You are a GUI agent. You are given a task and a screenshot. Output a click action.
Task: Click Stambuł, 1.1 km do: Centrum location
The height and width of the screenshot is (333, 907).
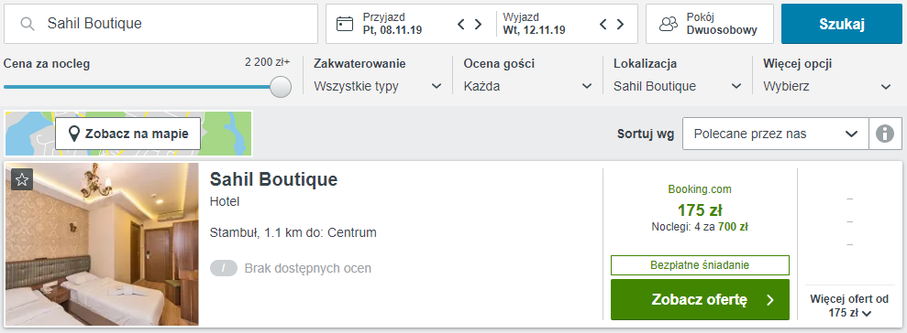pyautogui.click(x=293, y=233)
